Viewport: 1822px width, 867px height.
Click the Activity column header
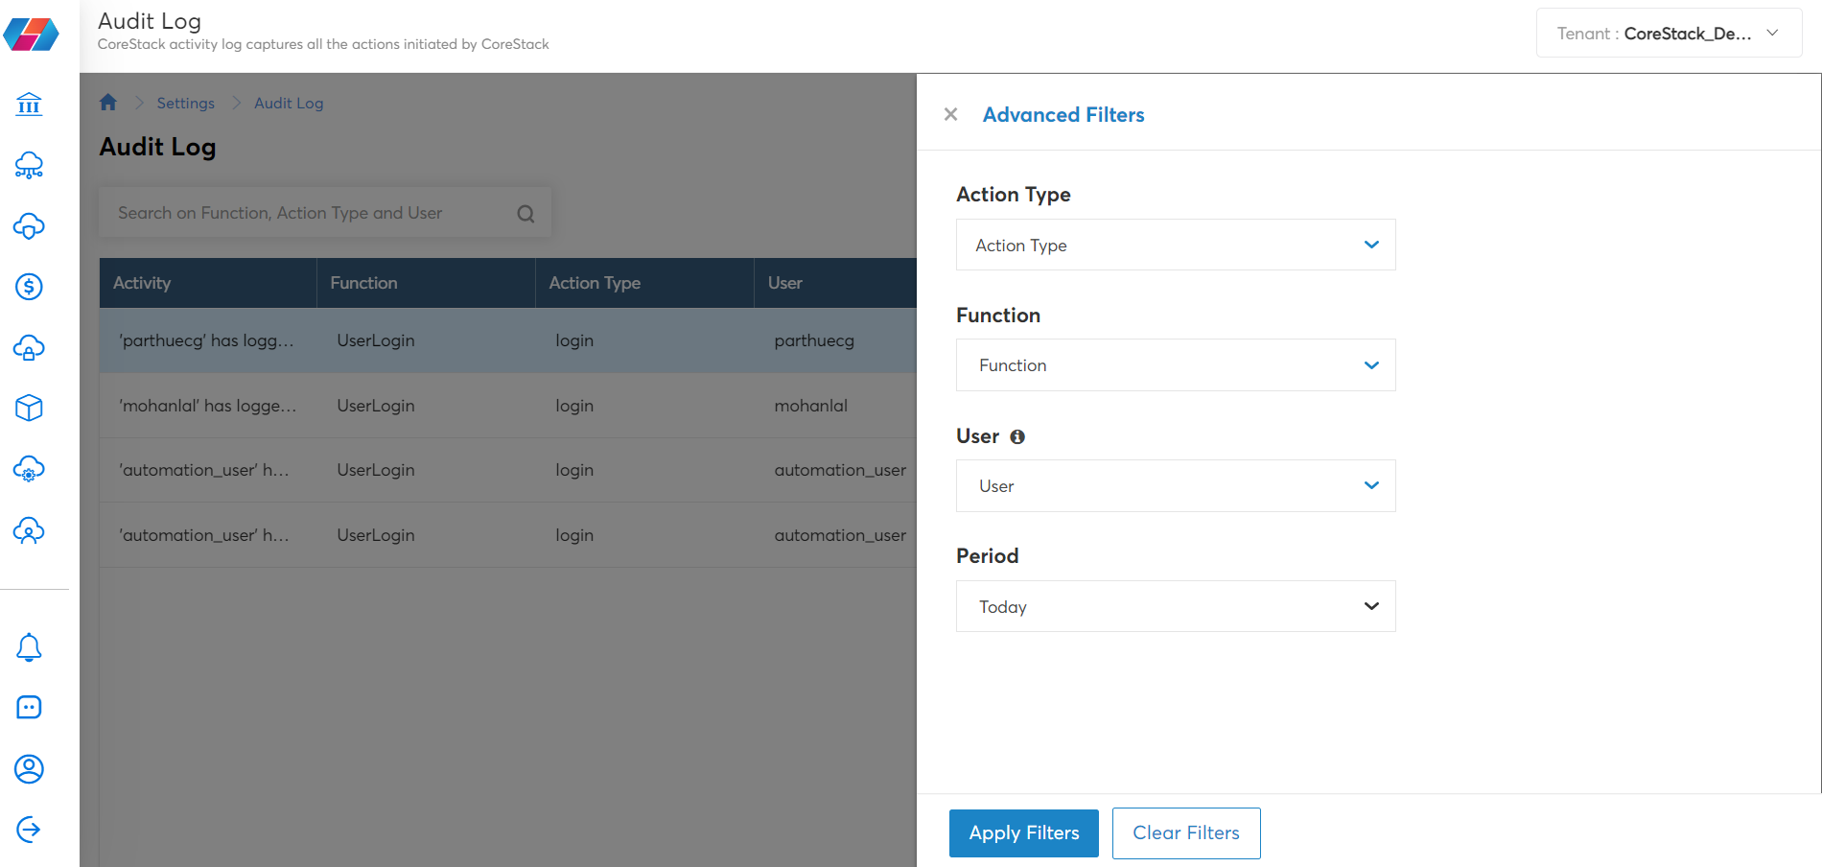[x=208, y=283]
